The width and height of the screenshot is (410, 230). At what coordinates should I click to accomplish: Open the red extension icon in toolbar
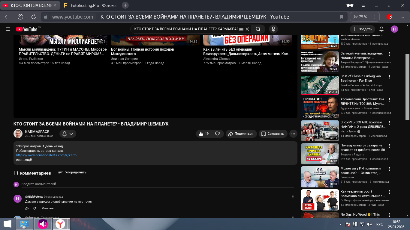pyautogui.click(x=390, y=17)
